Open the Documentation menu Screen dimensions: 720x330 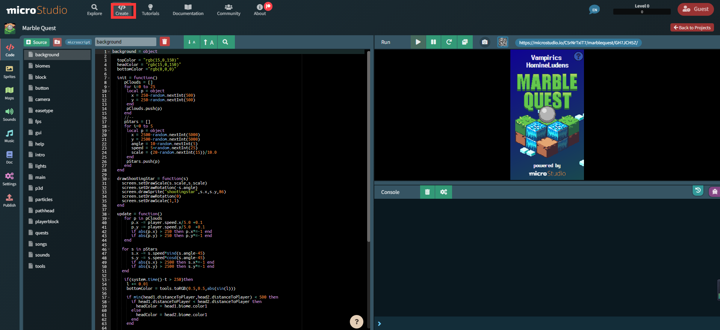click(188, 10)
